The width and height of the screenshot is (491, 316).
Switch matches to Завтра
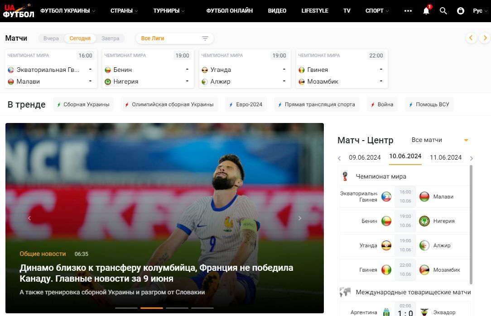pos(110,38)
